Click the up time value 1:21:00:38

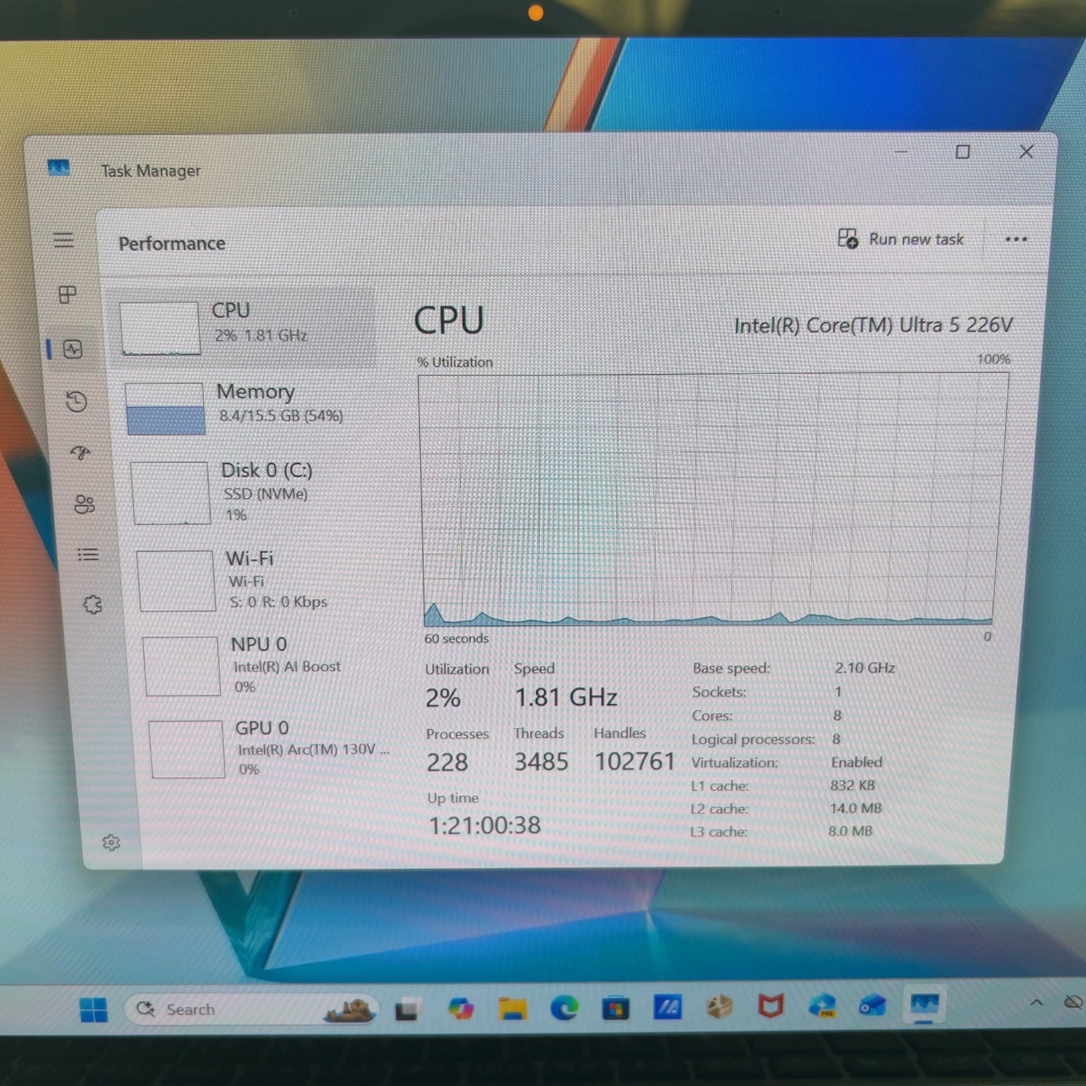coord(485,825)
